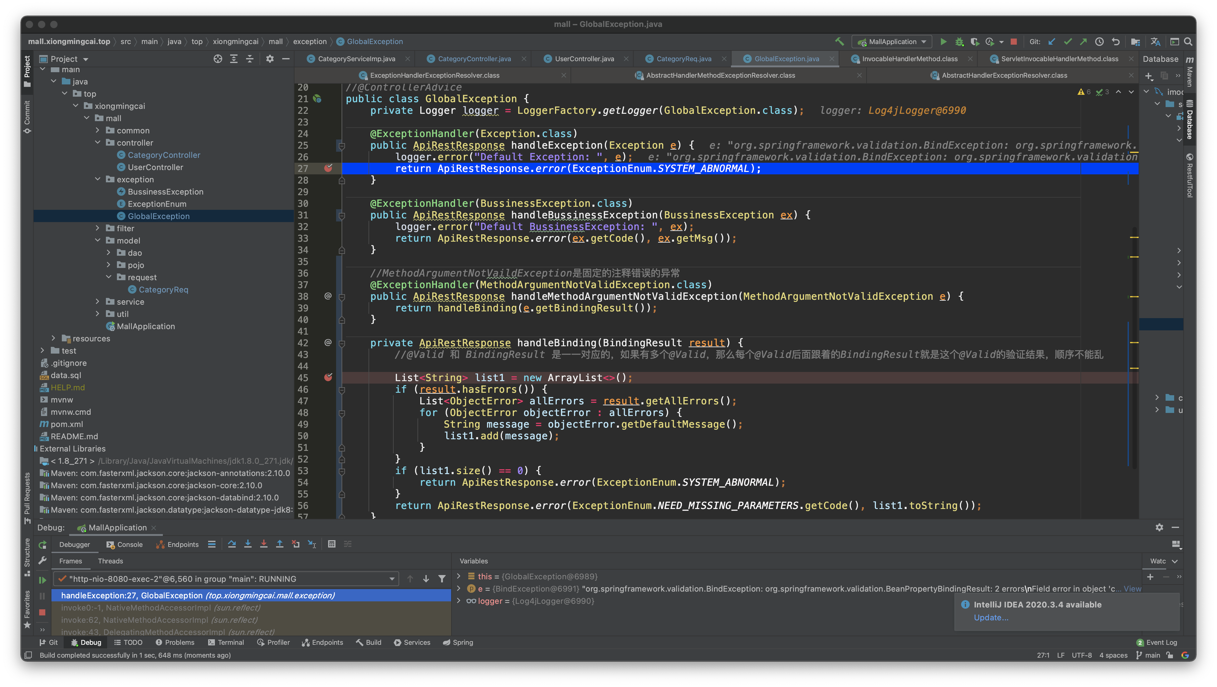Switch to the Console tab in Debug panel
The image size is (1217, 687).
click(125, 544)
